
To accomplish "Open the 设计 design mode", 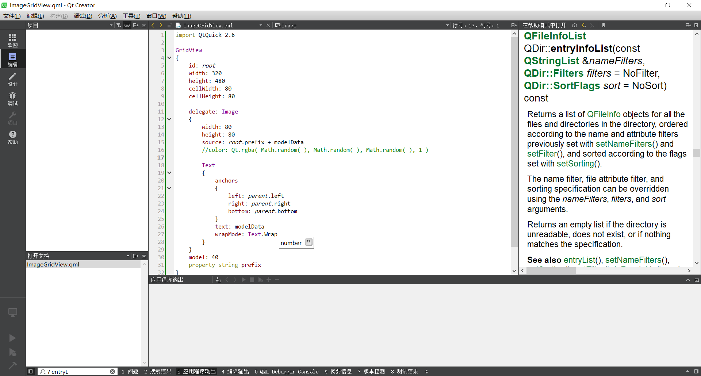I will (x=13, y=79).
